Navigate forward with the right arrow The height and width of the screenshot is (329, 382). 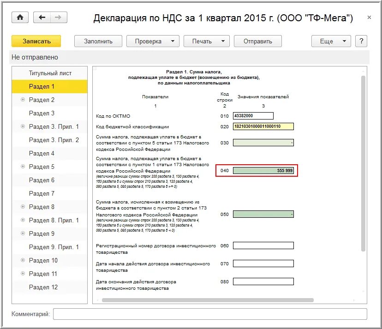click(x=59, y=17)
